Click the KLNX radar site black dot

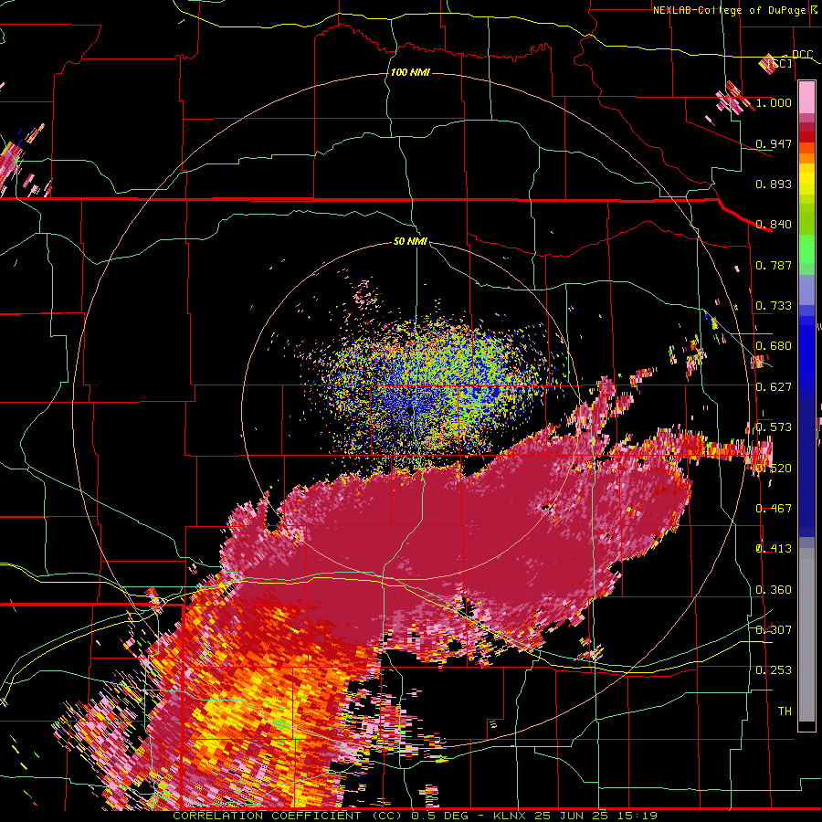(x=410, y=410)
